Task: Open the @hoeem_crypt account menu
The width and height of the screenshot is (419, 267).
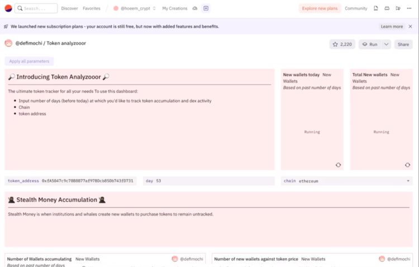Action: [135, 8]
